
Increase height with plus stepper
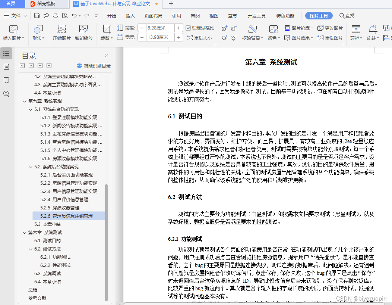click(179, 28)
